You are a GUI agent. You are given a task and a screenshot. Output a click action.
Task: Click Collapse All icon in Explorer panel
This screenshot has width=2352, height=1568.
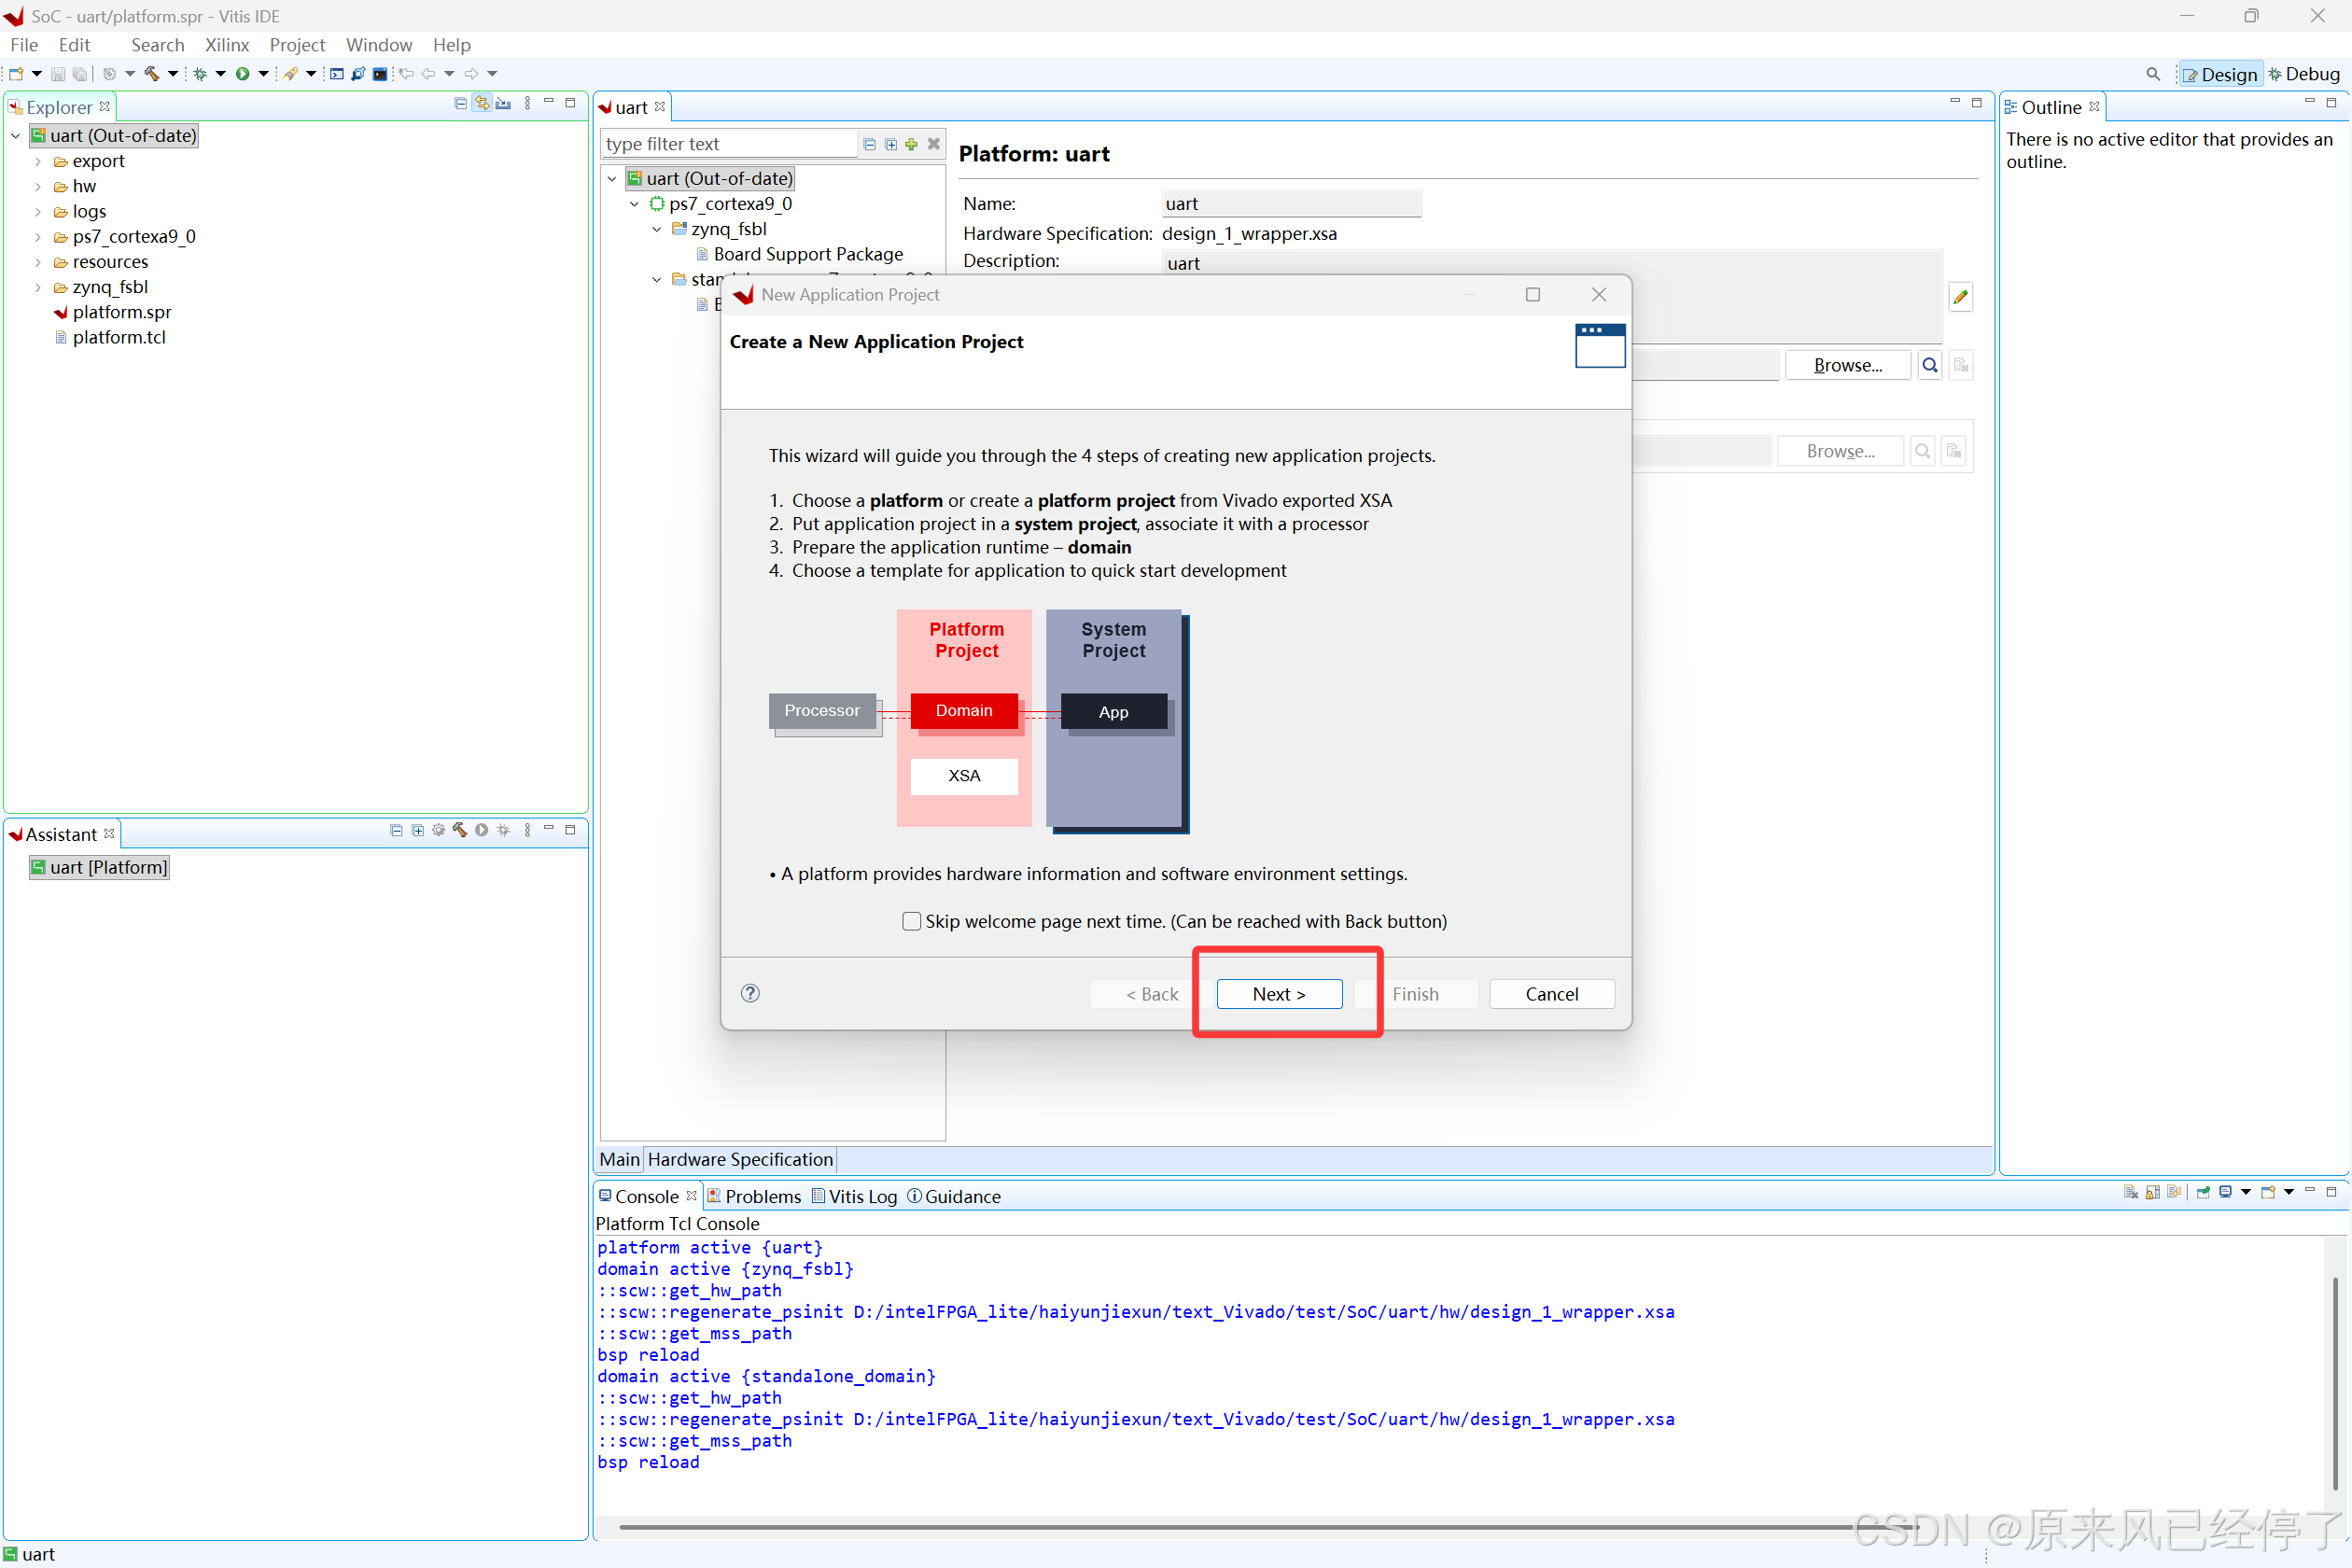(x=460, y=104)
